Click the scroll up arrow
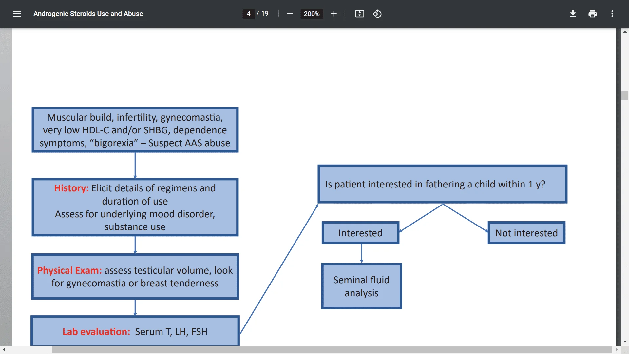The image size is (629, 354). [625, 32]
